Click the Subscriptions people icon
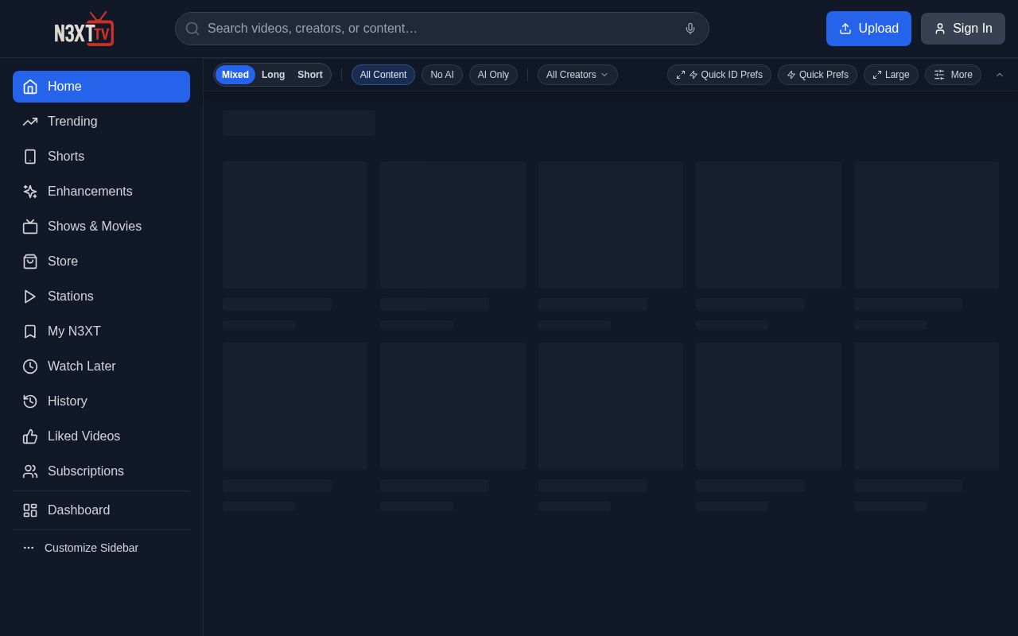Viewport: 1018px width, 636px height. [30, 471]
